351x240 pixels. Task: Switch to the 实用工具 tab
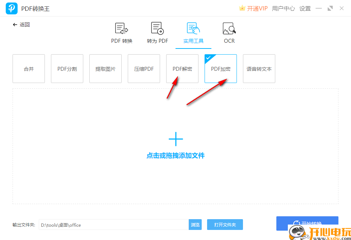pos(193,41)
